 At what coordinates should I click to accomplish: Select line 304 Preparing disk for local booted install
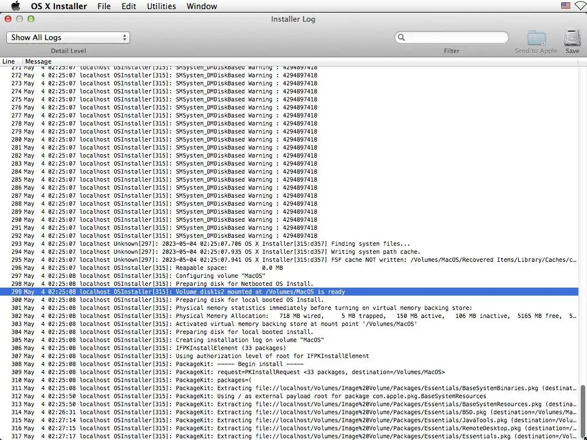point(289,332)
